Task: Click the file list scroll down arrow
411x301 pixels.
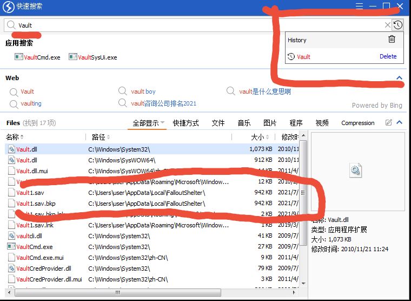Action: click(x=303, y=284)
